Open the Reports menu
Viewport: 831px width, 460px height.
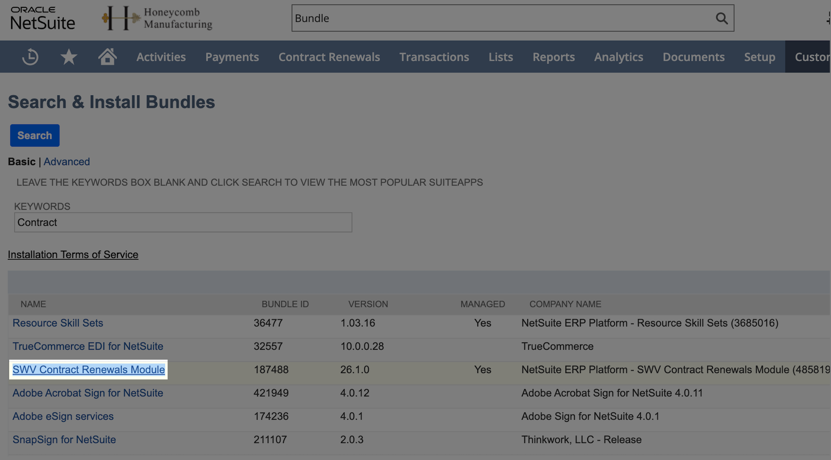(553, 57)
